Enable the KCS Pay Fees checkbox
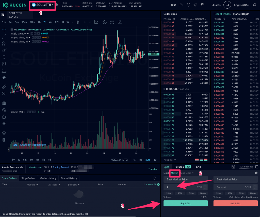Screen dimensions: 260x217 point(257,167)
